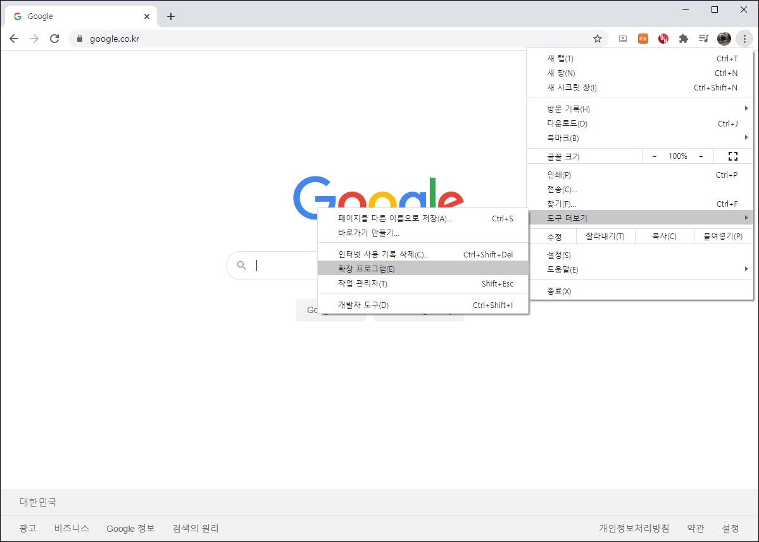Screen dimensions: 759x542
Task: Click the orange extension icon
Action: click(643, 39)
